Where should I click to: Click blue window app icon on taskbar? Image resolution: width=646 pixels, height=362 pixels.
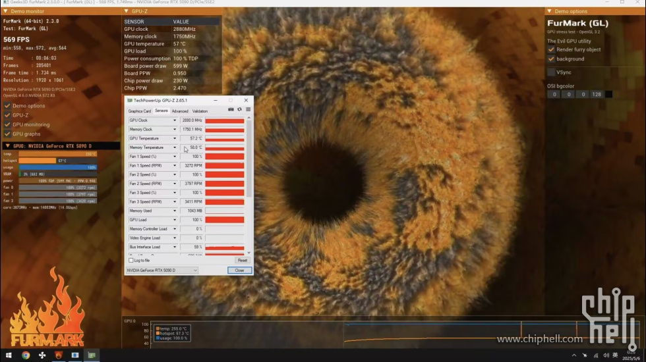[75, 355]
